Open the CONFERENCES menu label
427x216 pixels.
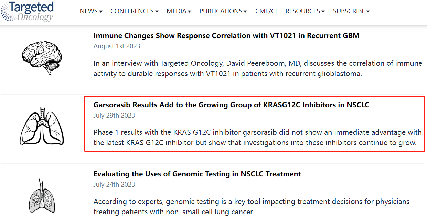click(x=132, y=11)
